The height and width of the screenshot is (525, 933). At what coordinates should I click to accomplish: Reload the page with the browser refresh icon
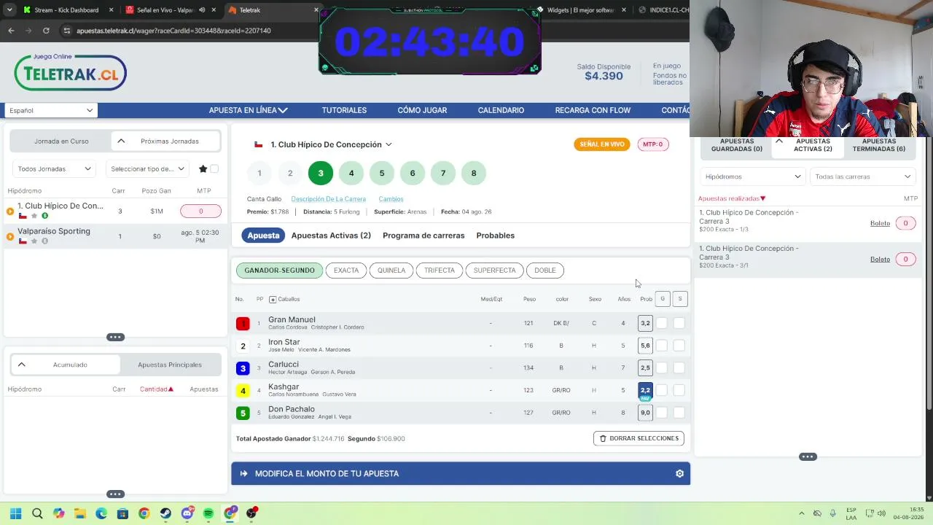pyautogui.click(x=46, y=31)
